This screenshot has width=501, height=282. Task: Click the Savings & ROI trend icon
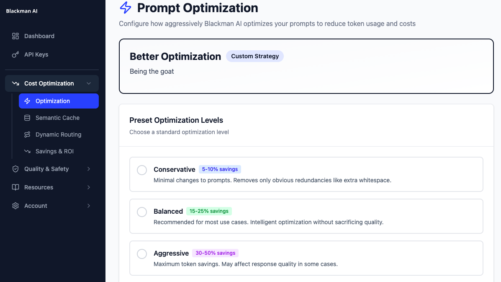tap(28, 151)
